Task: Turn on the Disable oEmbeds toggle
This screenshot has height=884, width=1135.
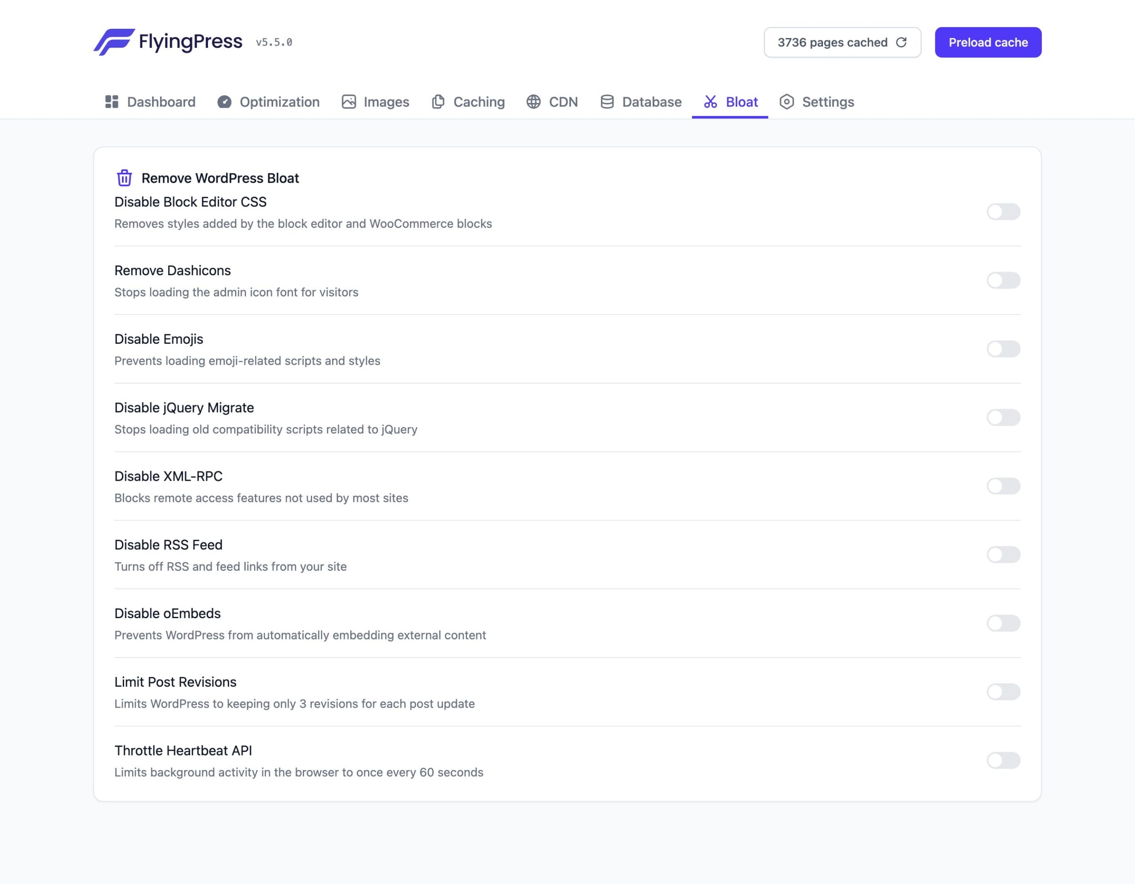Action: click(1003, 623)
